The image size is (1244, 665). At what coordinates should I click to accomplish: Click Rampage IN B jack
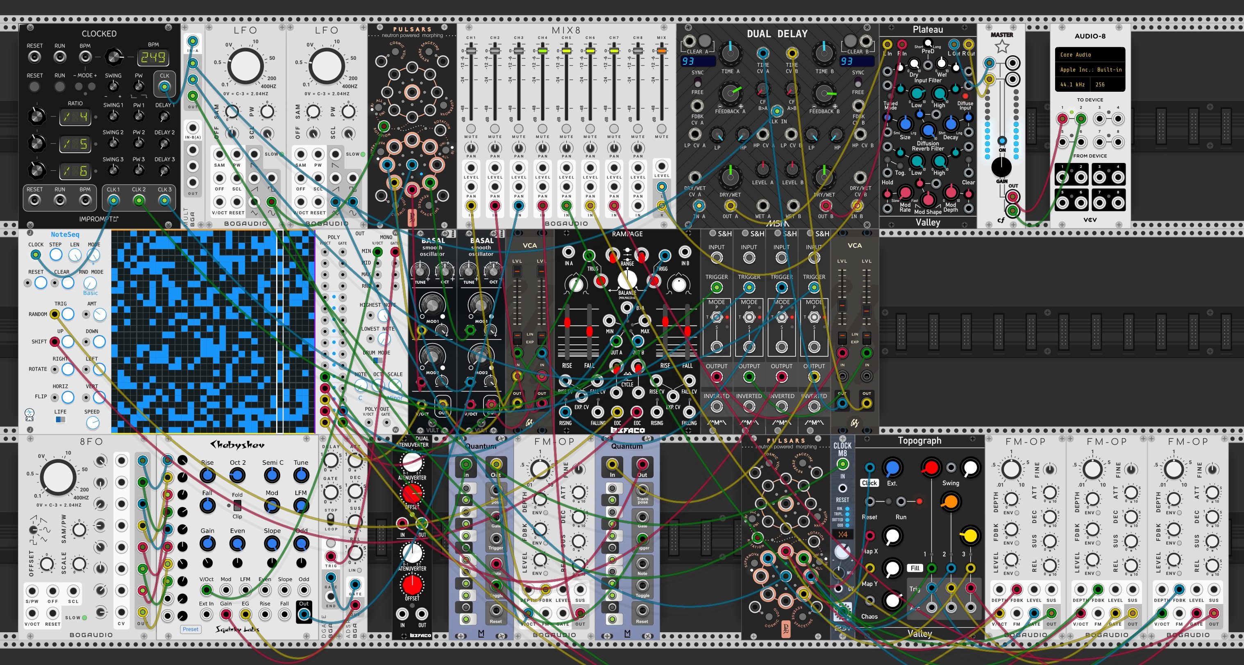pyautogui.click(x=685, y=252)
